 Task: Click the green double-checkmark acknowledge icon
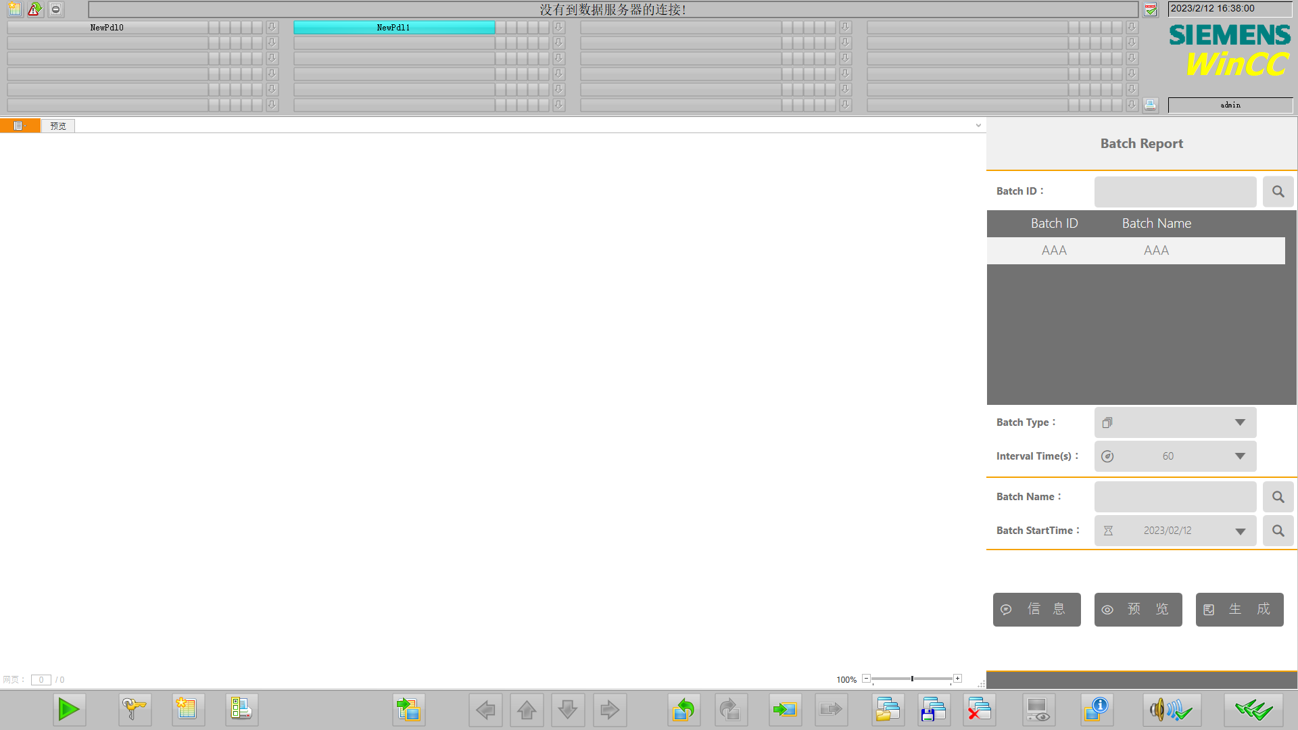1253,710
